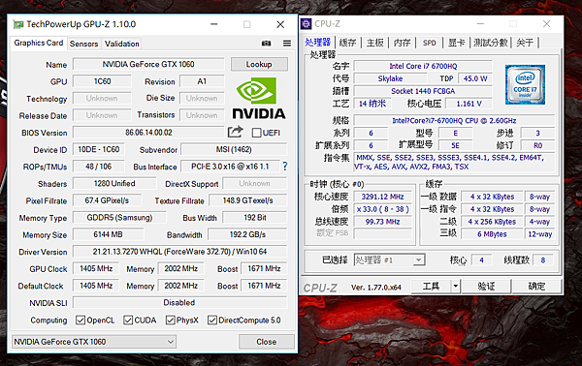Click the GPU-Z screenshot camera icon
The height and width of the screenshot is (366, 582).
click(266, 44)
